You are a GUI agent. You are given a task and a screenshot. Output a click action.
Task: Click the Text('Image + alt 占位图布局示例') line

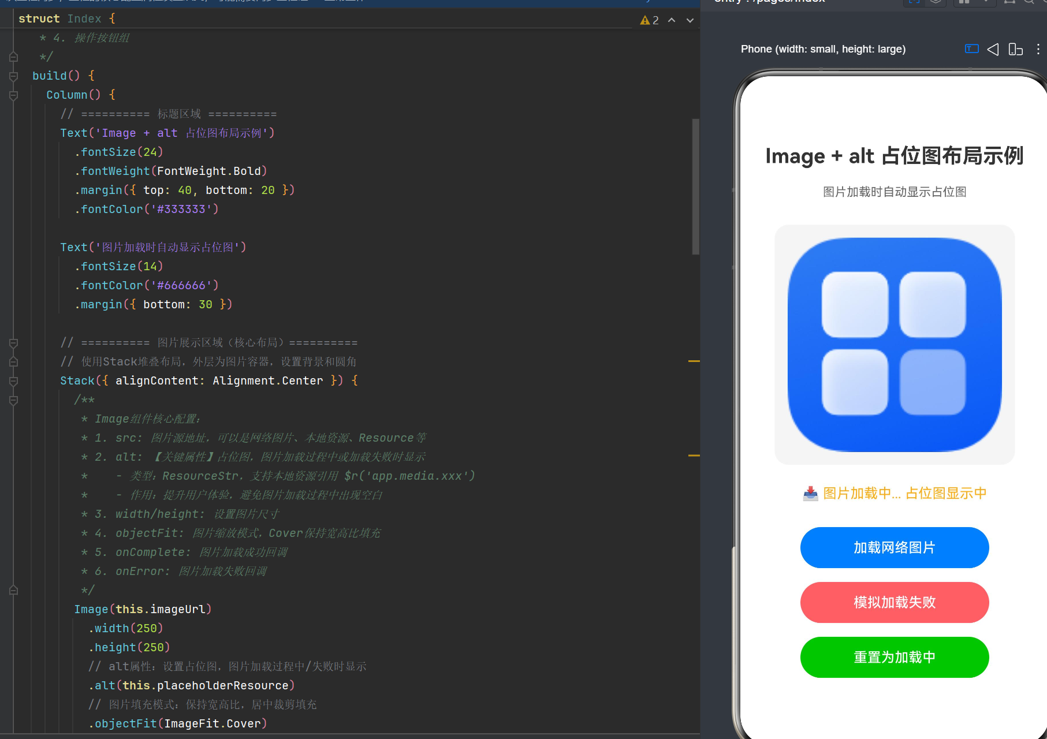tap(167, 133)
